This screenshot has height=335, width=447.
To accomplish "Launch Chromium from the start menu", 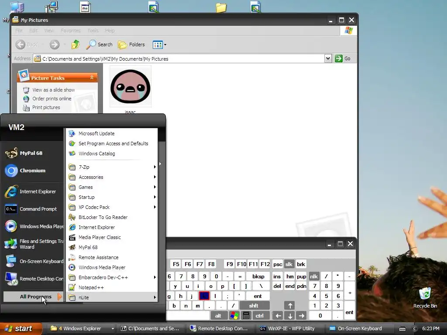I will 31,171.
